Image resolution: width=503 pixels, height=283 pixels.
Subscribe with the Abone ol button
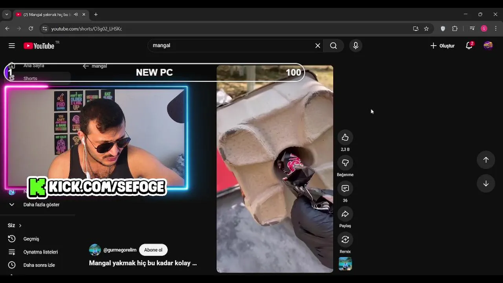click(153, 250)
